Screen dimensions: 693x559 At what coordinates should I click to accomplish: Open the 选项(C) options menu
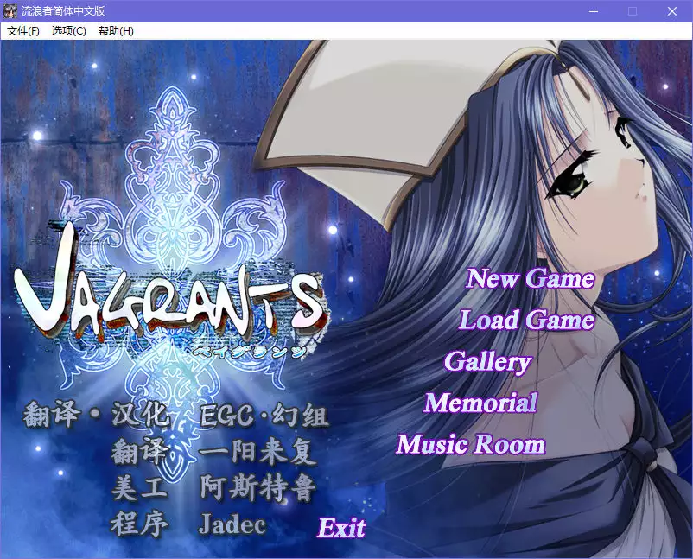(x=69, y=30)
